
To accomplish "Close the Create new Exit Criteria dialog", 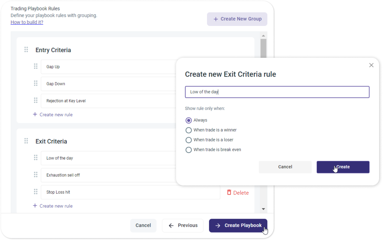I will [x=371, y=65].
